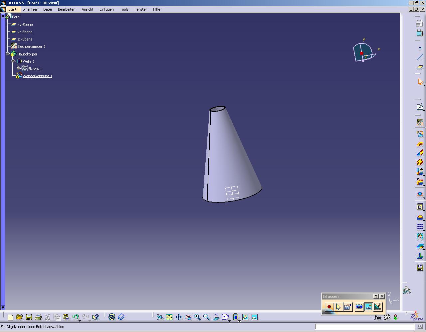The image size is (426, 332).
Task: Expand the Skizze.1 tree node
Action: pyautogui.click(x=19, y=68)
